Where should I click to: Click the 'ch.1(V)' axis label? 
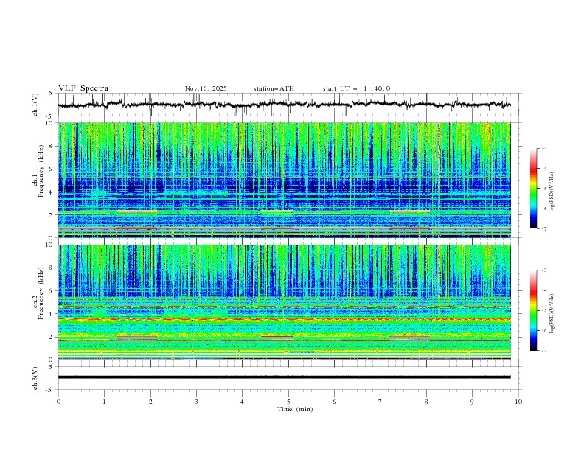[35, 105]
